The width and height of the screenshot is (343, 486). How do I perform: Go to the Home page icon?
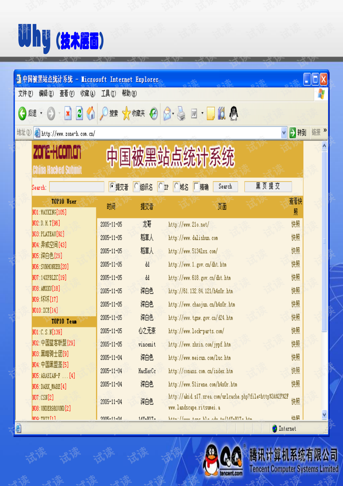pos(91,113)
